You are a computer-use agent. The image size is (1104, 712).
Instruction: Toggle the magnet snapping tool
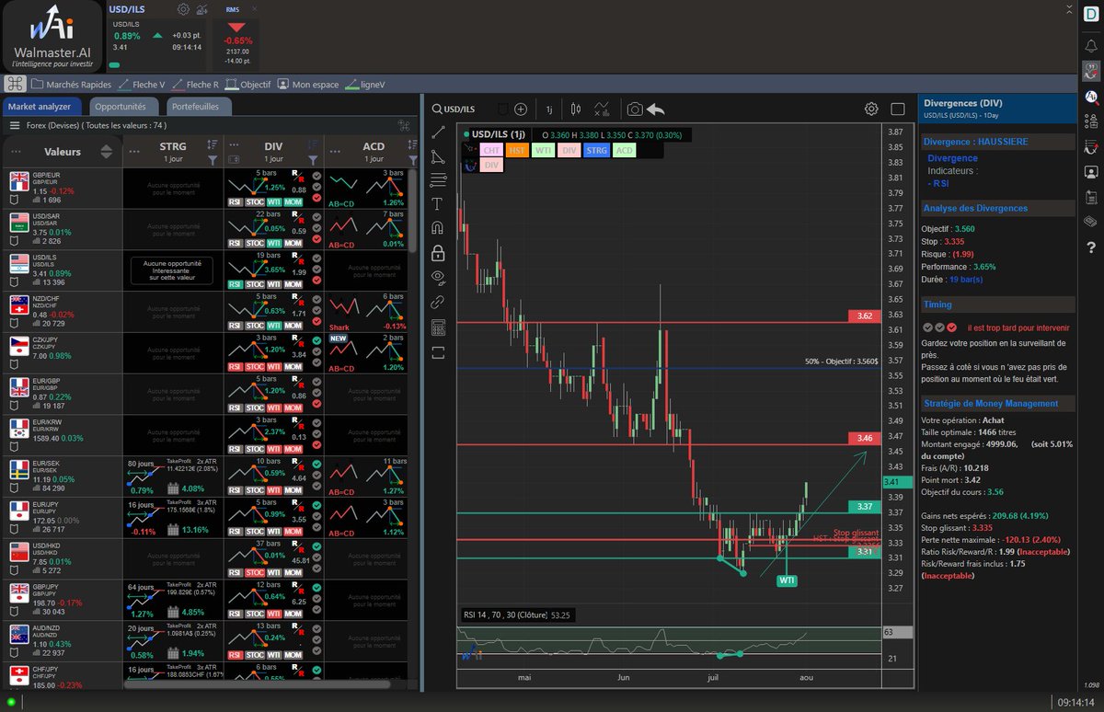(438, 227)
